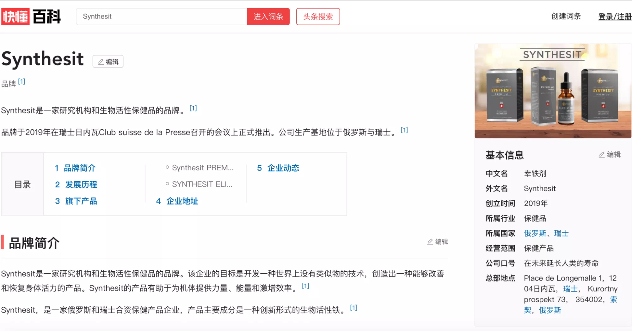Click the 目录 label box
The width and height of the screenshot is (632, 331).
(22, 184)
